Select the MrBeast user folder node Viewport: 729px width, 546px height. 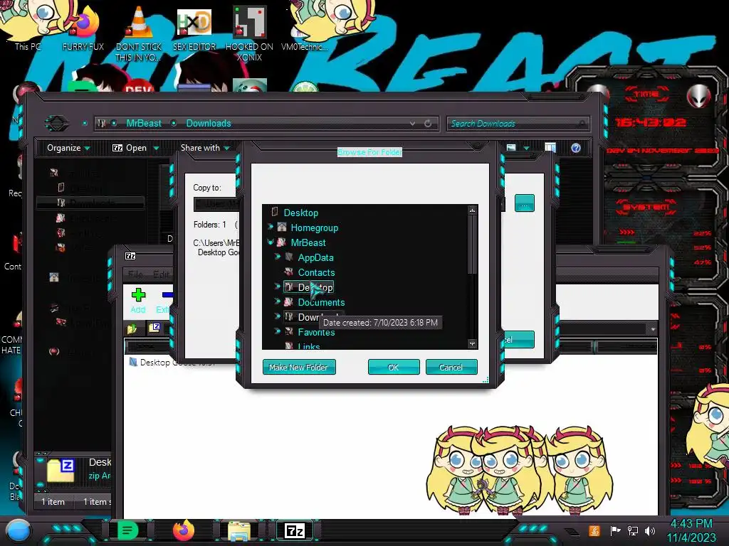tap(308, 243)
